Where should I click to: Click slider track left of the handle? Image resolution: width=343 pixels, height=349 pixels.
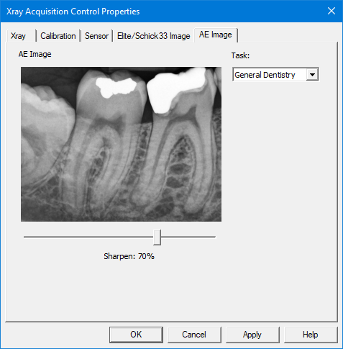click(x=88, y=237)
